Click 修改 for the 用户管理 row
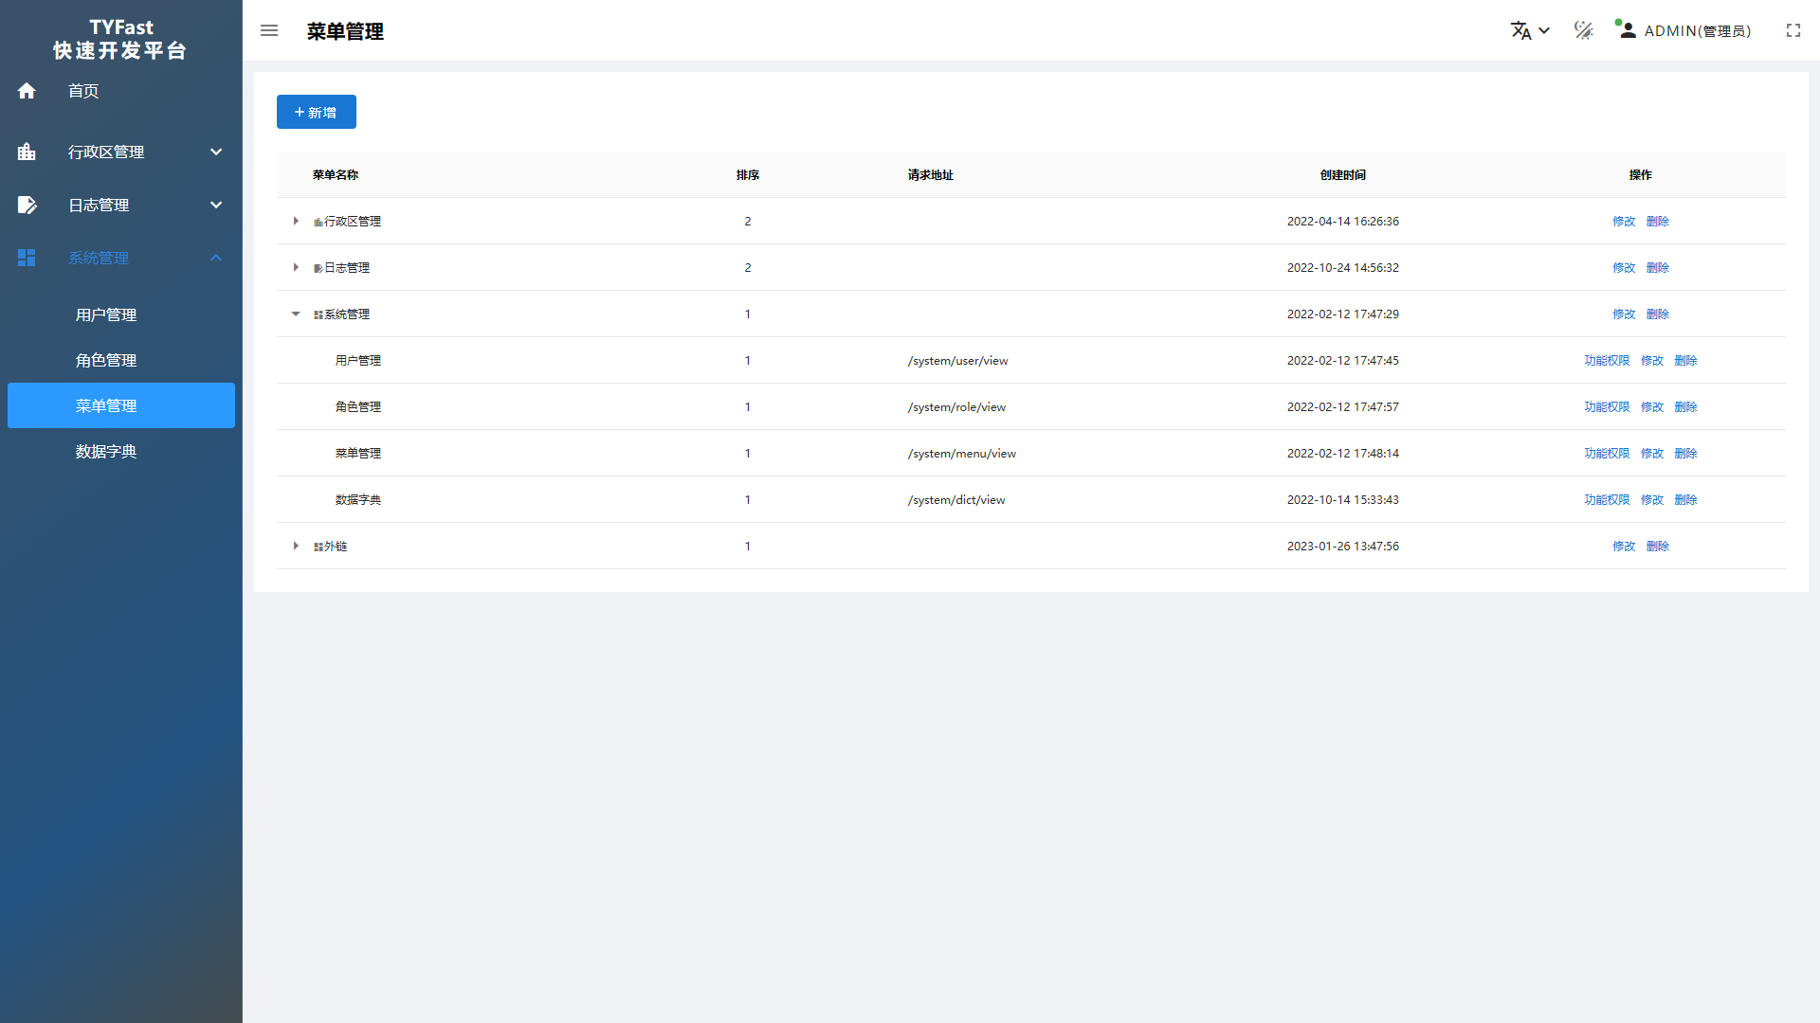Viewport: 1820px width, 1023px height. coord(1652,360)
